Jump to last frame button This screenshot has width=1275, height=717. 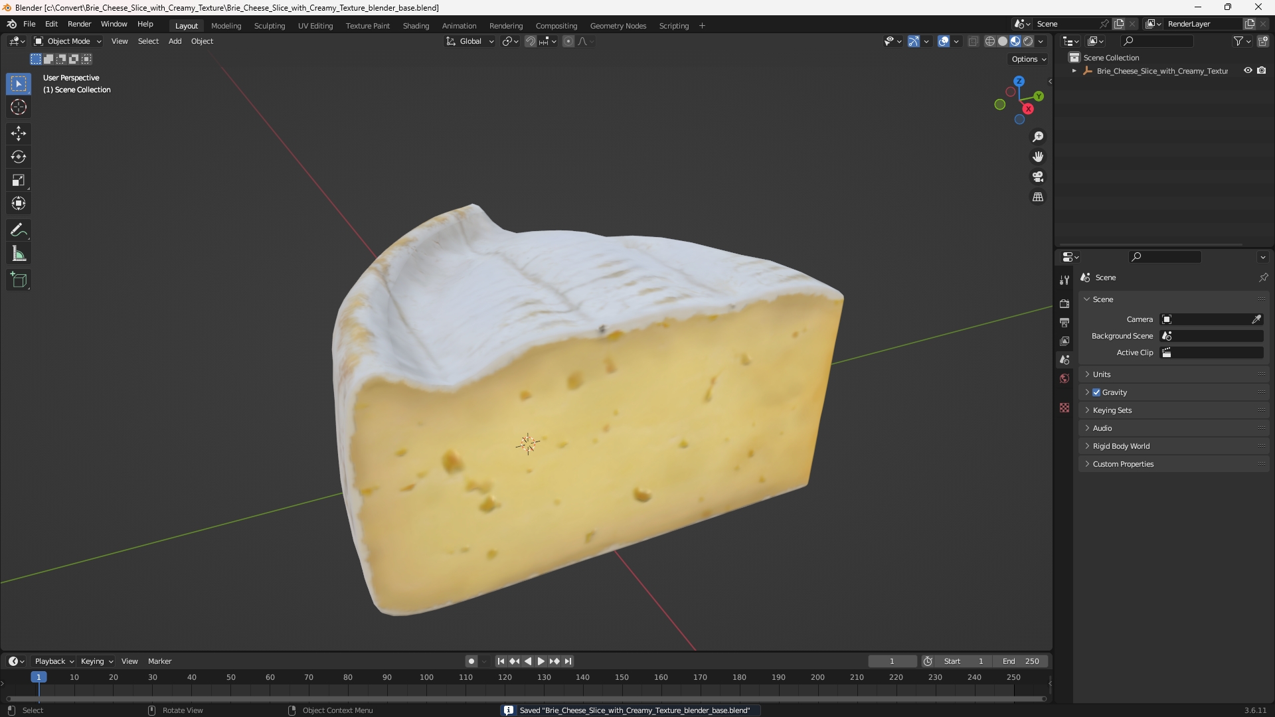click(x=568, y=661)
